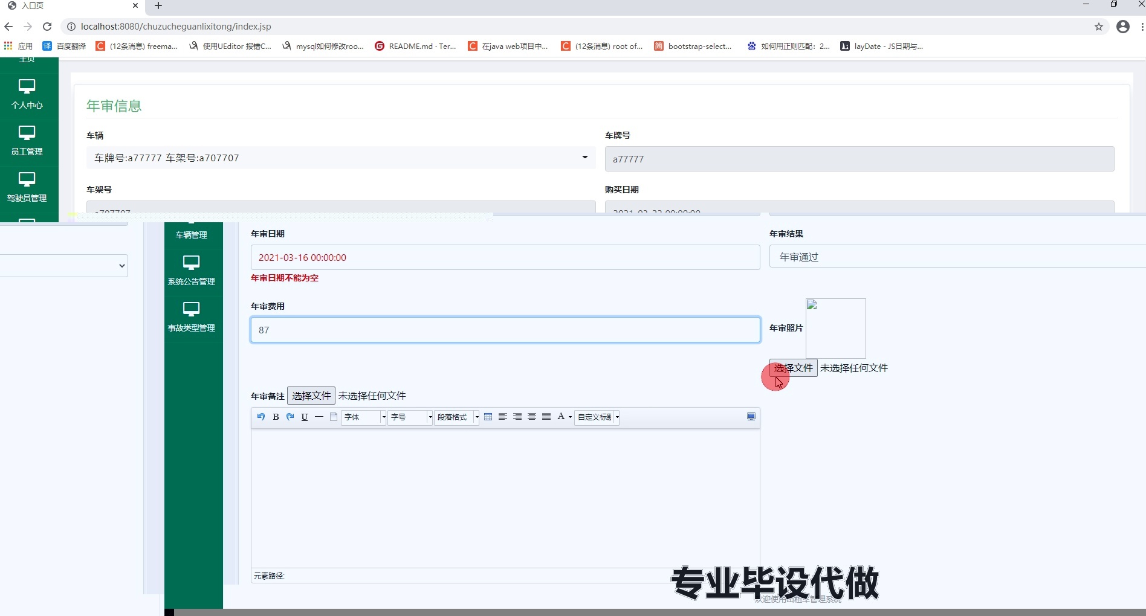Screen dimensions: 1146x616
Task: Focus the 年审日期 date field
Action: 505,257
